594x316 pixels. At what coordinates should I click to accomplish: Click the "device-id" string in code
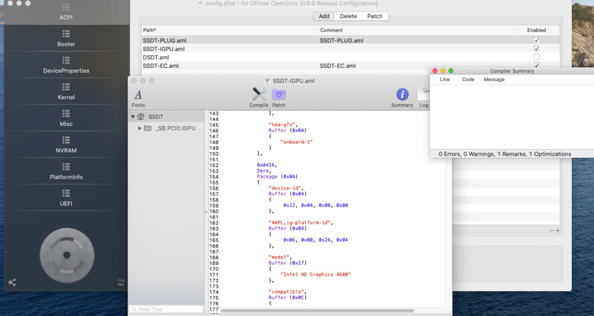pyautogui.click(x=286, y=188)
